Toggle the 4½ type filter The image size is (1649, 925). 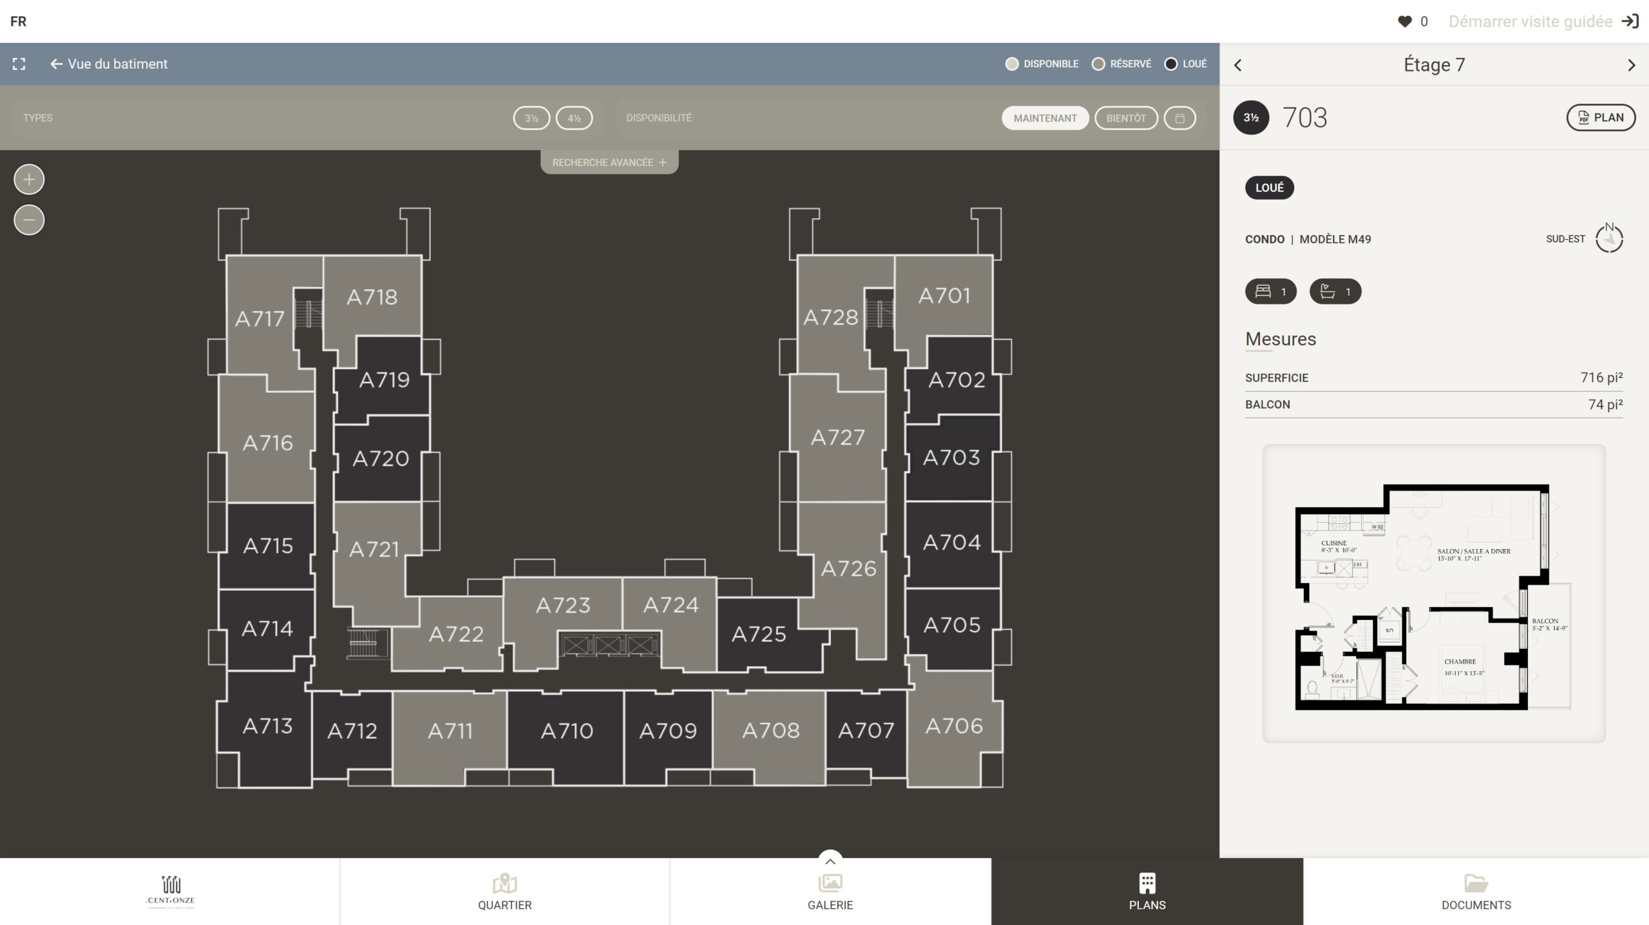coord(574,118)
